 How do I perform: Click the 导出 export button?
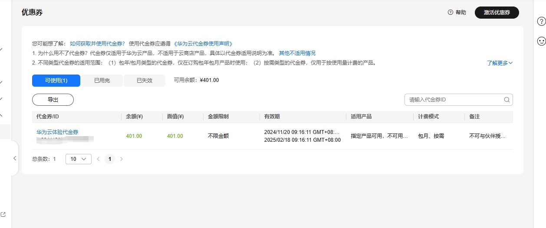click(53, 100)
